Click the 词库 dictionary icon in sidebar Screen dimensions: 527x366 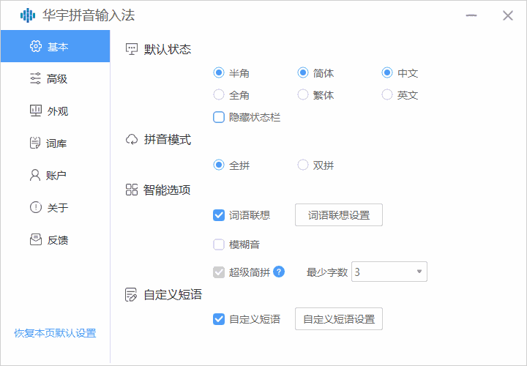coord(35,143)
